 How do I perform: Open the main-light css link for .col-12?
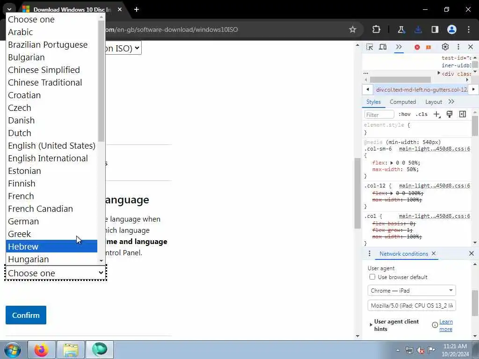pyautogui.click(x=435, y=186)
